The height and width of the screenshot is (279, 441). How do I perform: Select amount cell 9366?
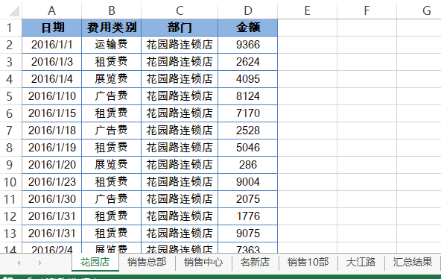pos(248,45)
